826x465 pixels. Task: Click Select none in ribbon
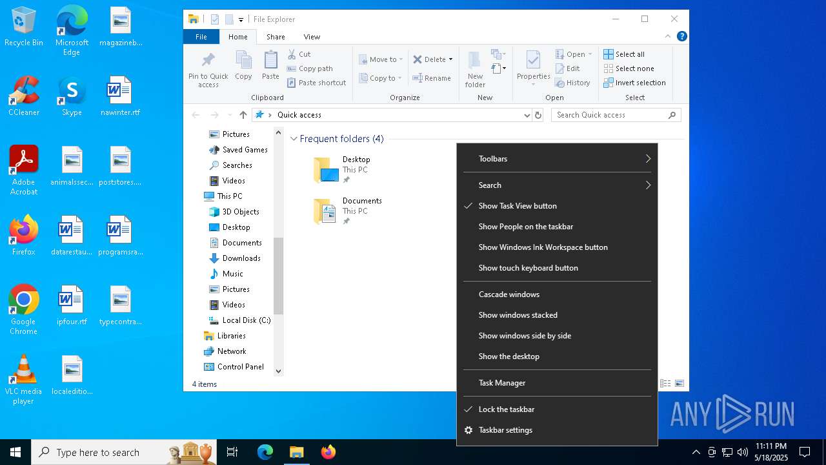coord(629,68)
